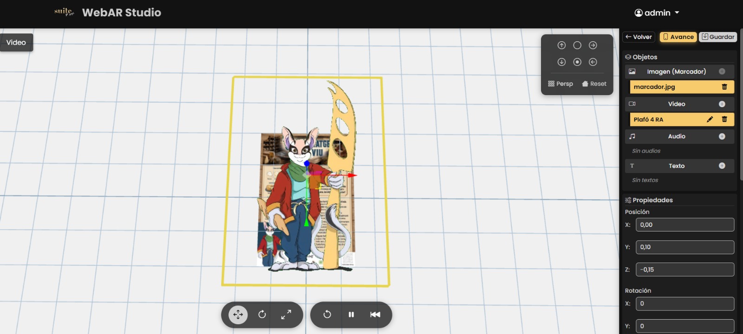The width and height of the screenshot is (743, 334).
Task: Add a new Video object
Action: point(722,104)
